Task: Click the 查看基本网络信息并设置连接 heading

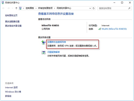Action: (56, 14)
